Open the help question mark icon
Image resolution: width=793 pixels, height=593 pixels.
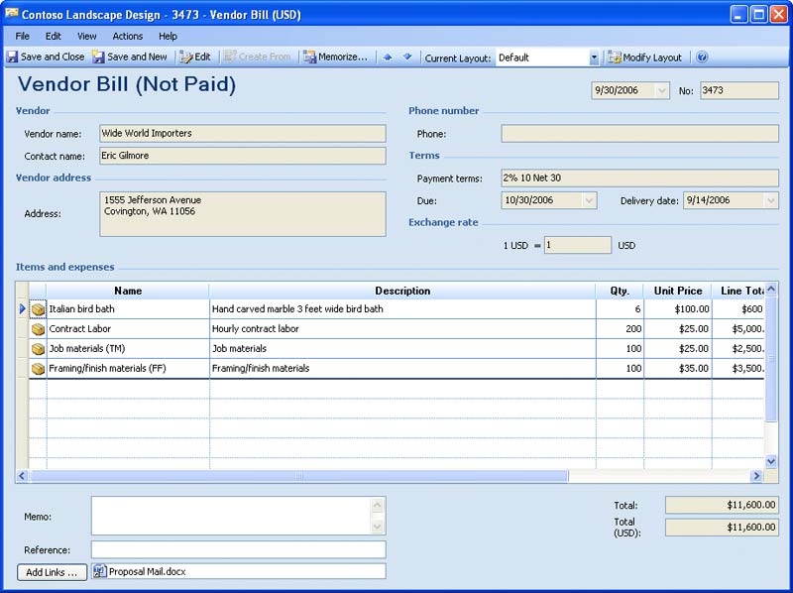(x=702, y=58)
